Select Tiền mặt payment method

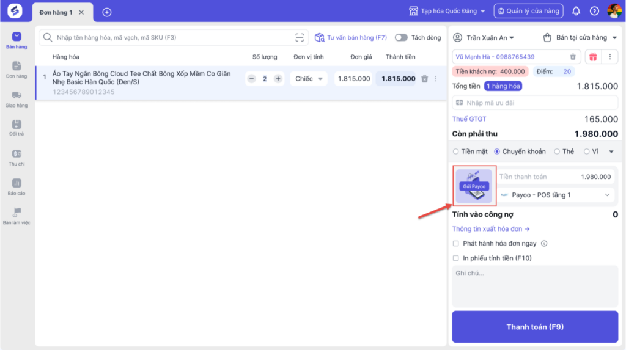(455, 151)
